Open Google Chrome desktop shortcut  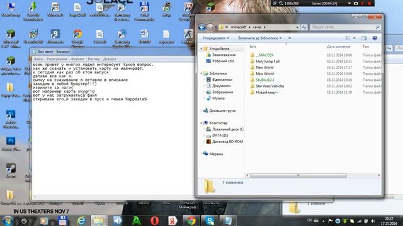(77, 39)
